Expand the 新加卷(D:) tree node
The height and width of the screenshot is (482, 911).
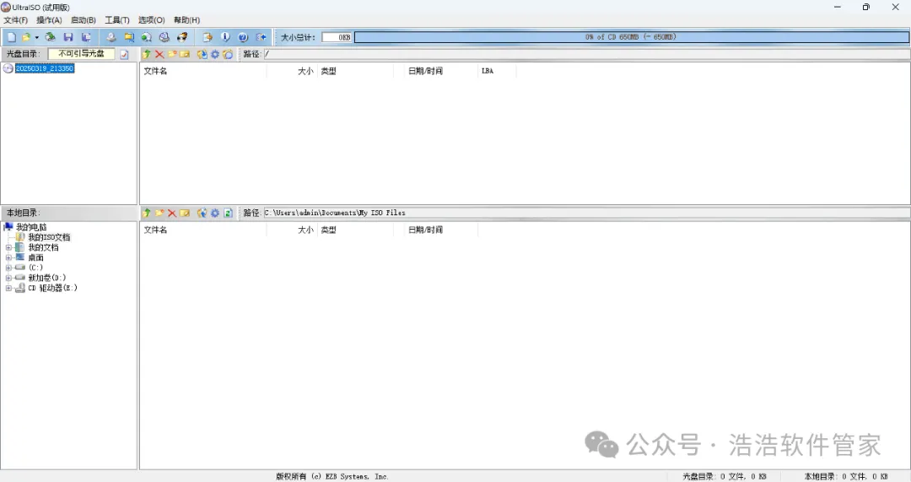8,278
